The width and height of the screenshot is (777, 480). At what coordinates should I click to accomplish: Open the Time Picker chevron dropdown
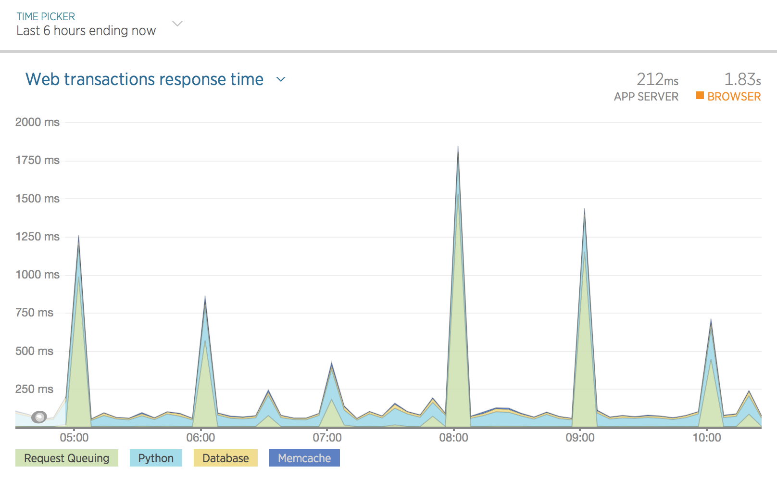coord(177,24)
